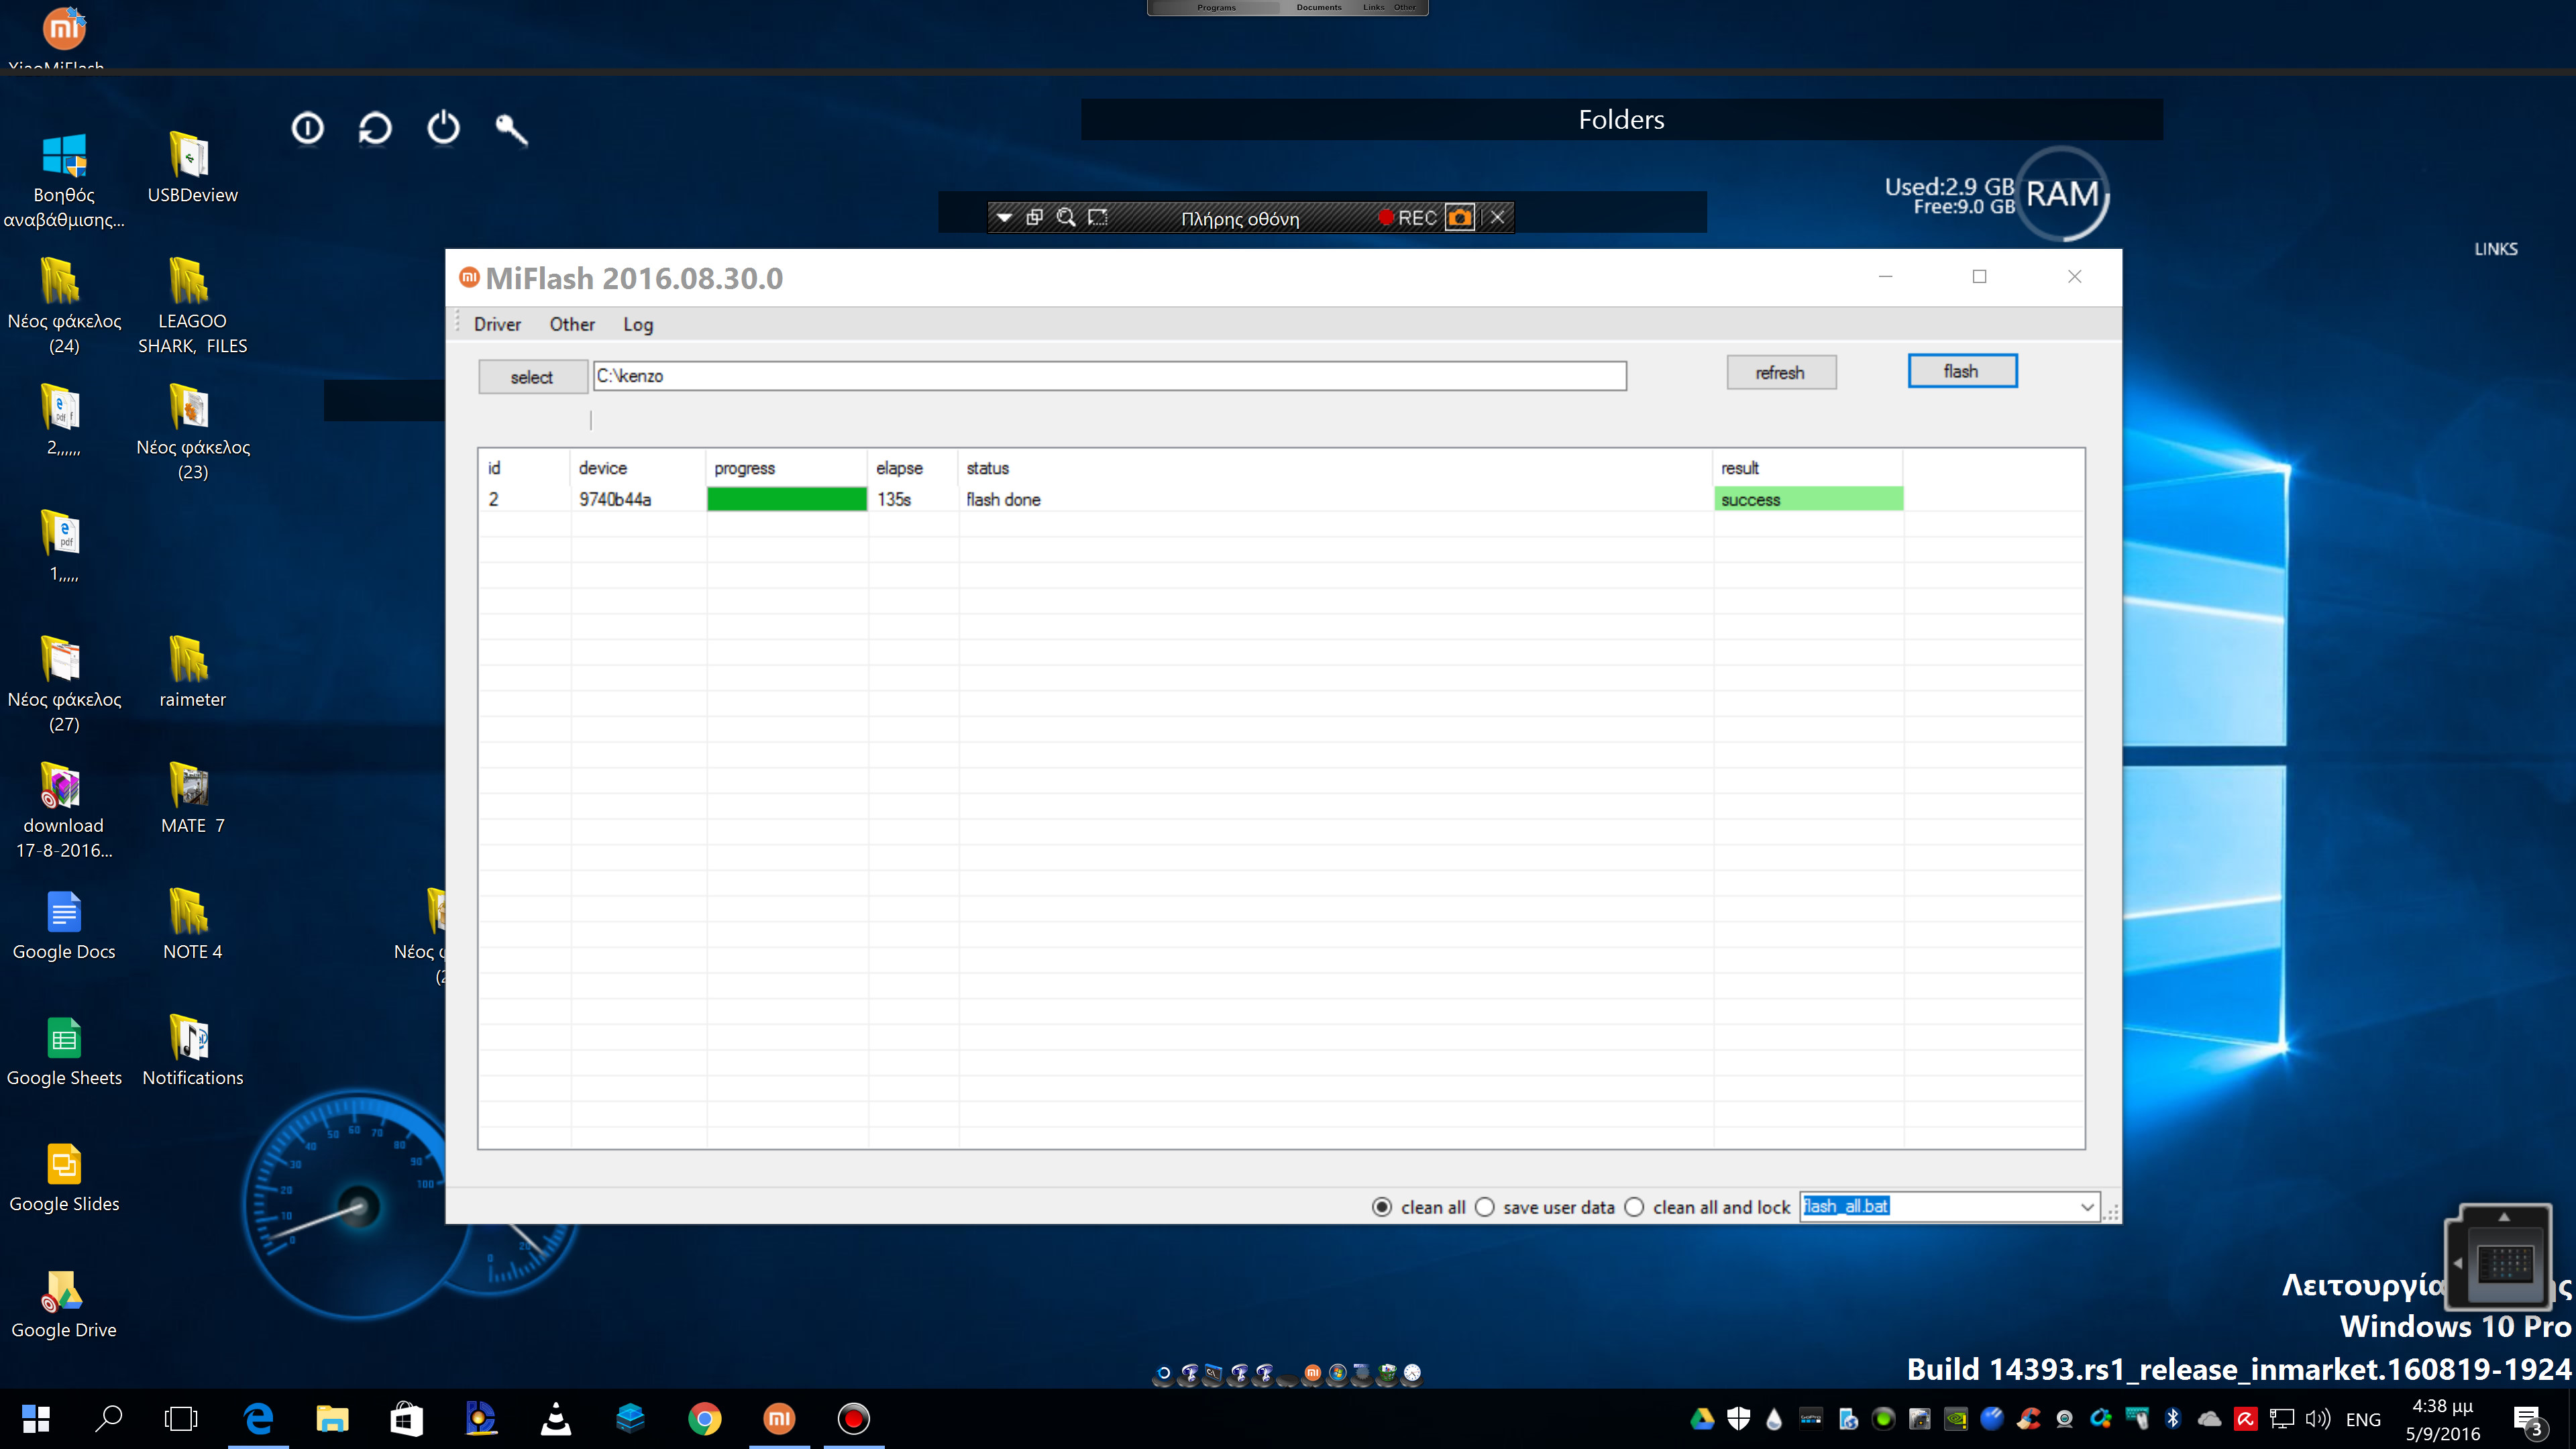The width and height of the screenshot is (2576, 1449).
Task: Open the Log menu
Action: [638, 324]
